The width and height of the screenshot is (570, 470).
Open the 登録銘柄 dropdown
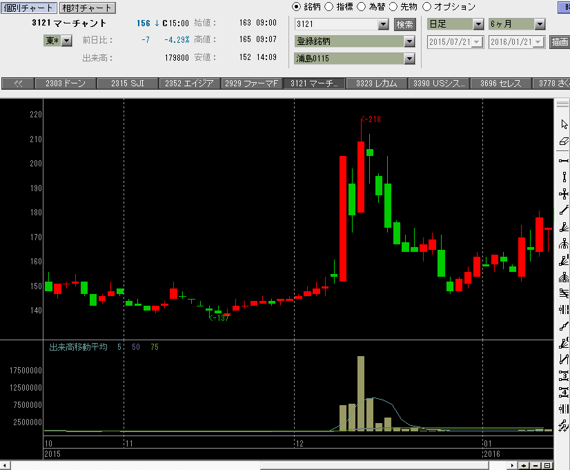(409, 41)
